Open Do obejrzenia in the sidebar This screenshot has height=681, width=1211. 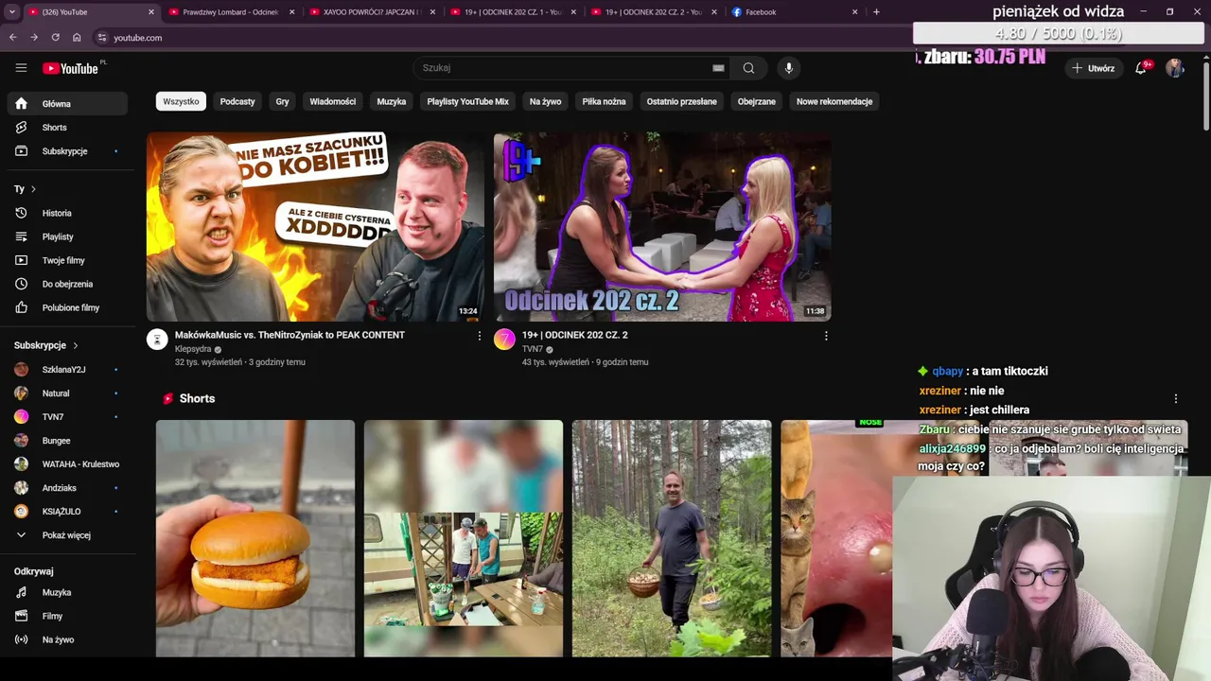click(x=67, y=284)
